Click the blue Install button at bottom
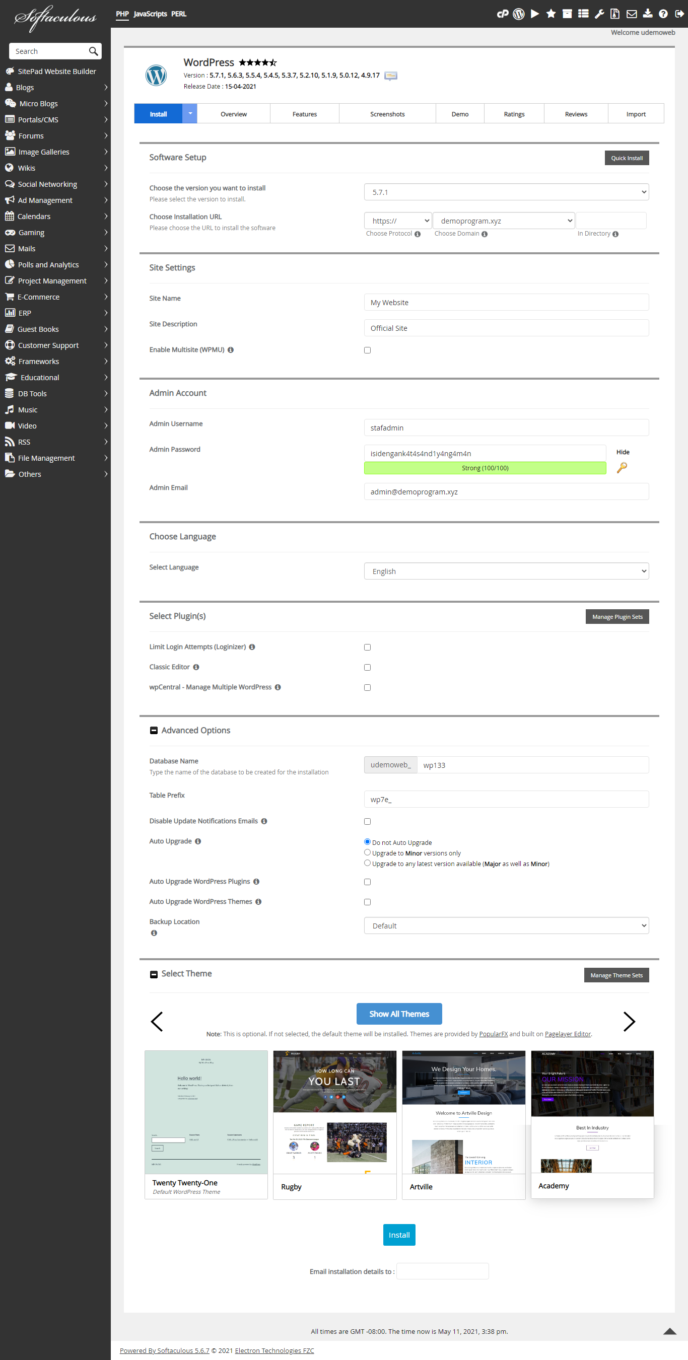Image resolution: width=688 pixels, height=1360 pixels. click(x=399, y=1234)
